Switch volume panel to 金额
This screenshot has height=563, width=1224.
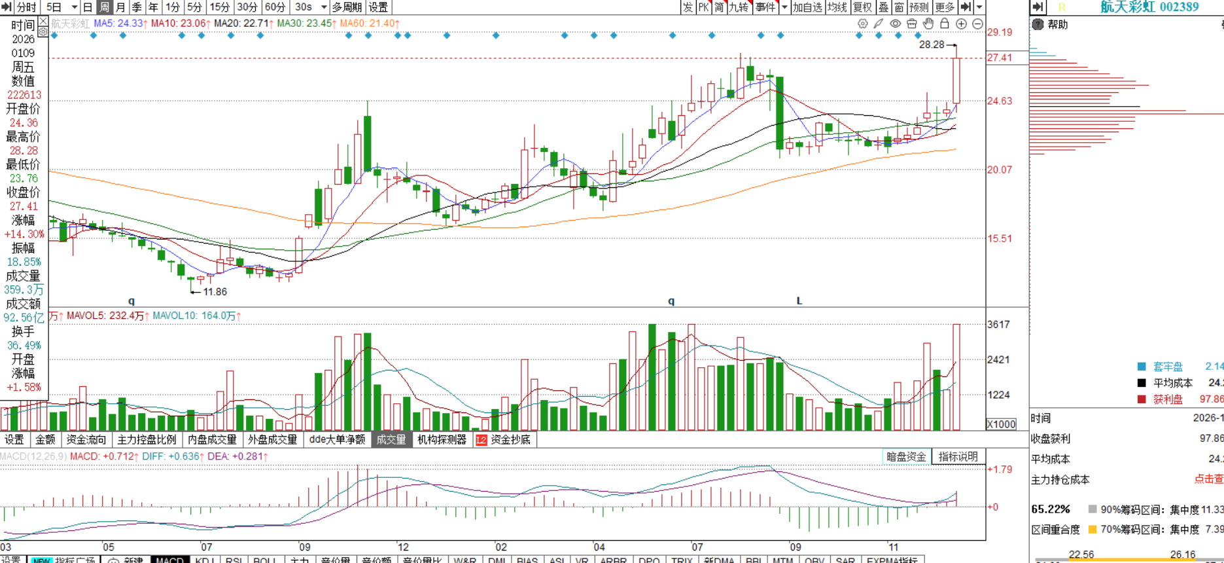point(45,440)
